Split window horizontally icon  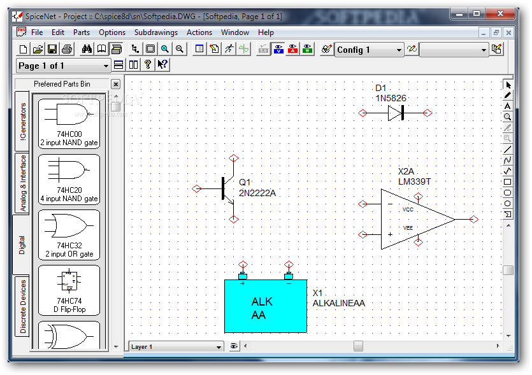[119, 65]
